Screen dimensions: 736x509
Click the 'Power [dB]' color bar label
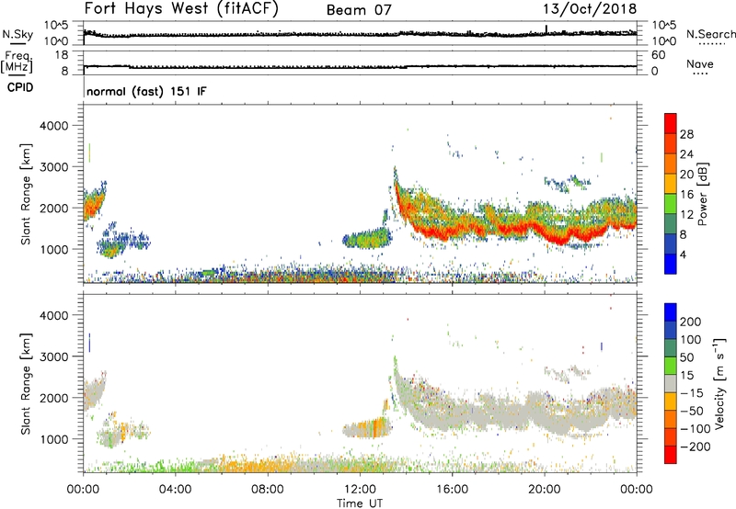702,195
